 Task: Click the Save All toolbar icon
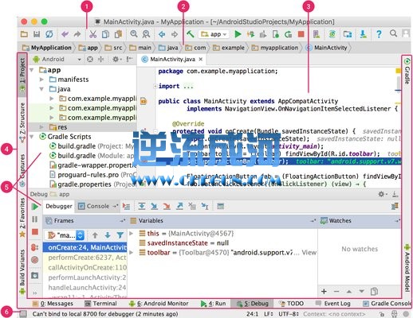[37, 34]
